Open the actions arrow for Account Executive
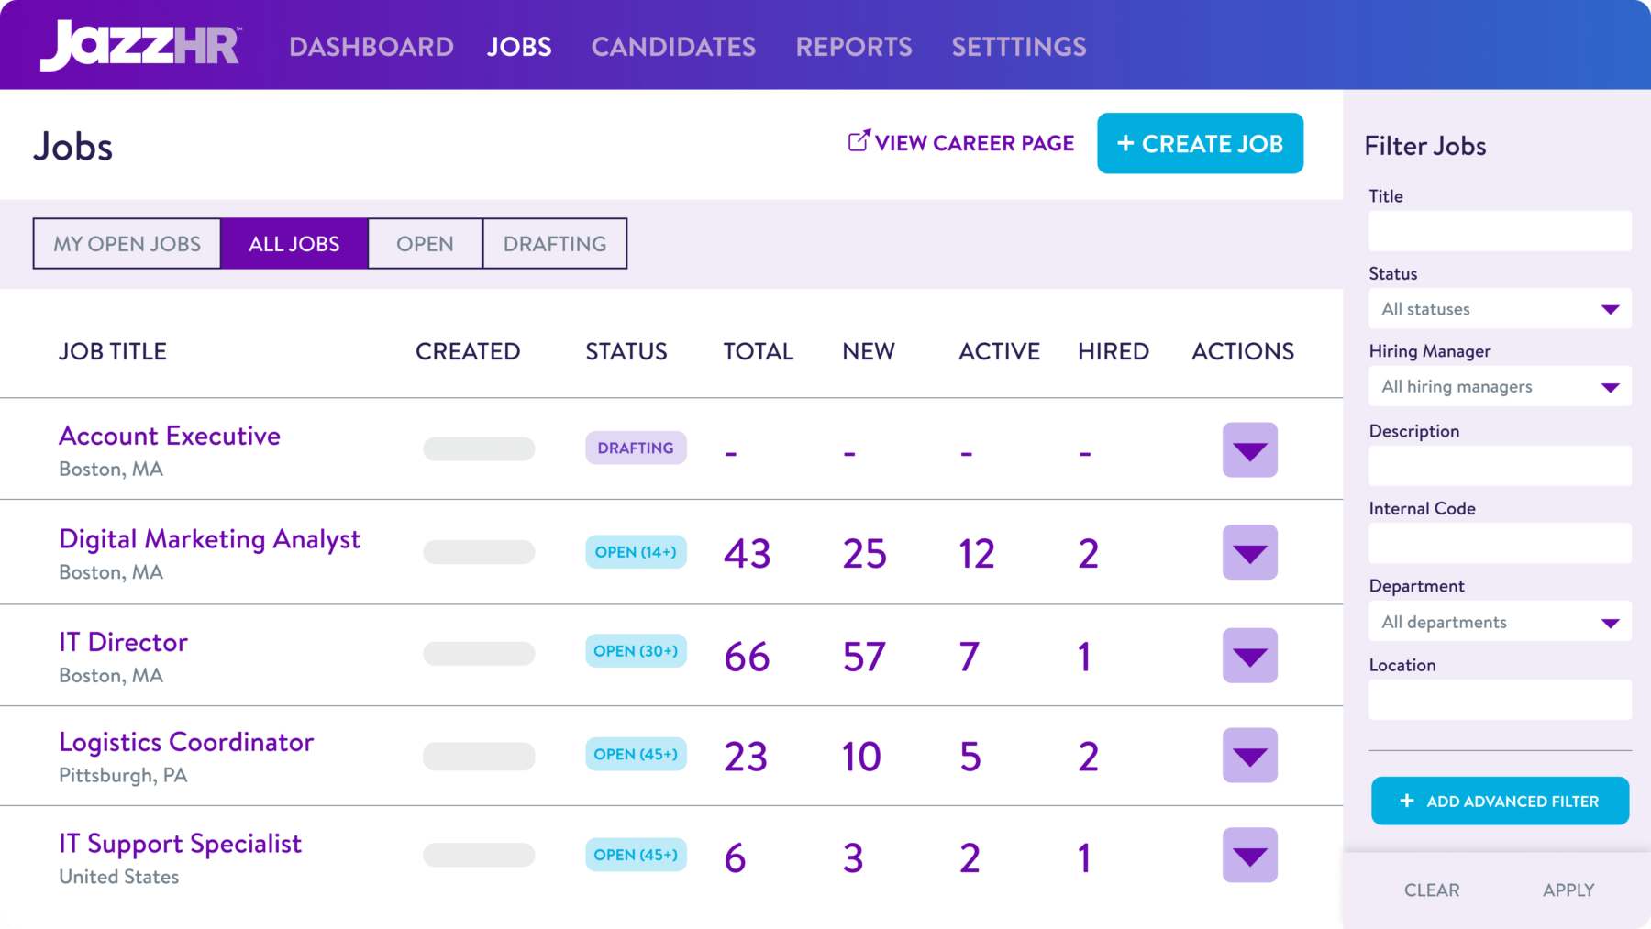Screen dimensions: 1651x929 (1250, 449)
